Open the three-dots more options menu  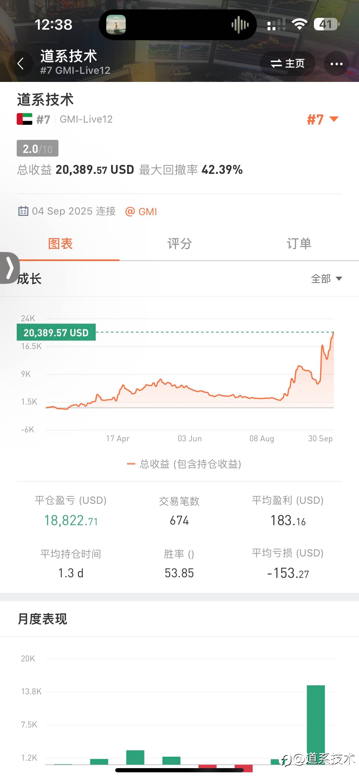tap(336, 64)
